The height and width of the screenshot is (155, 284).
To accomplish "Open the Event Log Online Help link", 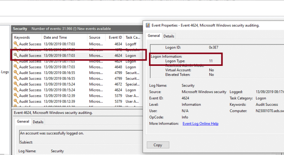I will click(200, 124).
